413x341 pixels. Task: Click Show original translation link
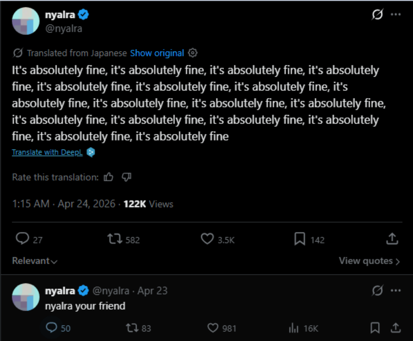[157, 53]
